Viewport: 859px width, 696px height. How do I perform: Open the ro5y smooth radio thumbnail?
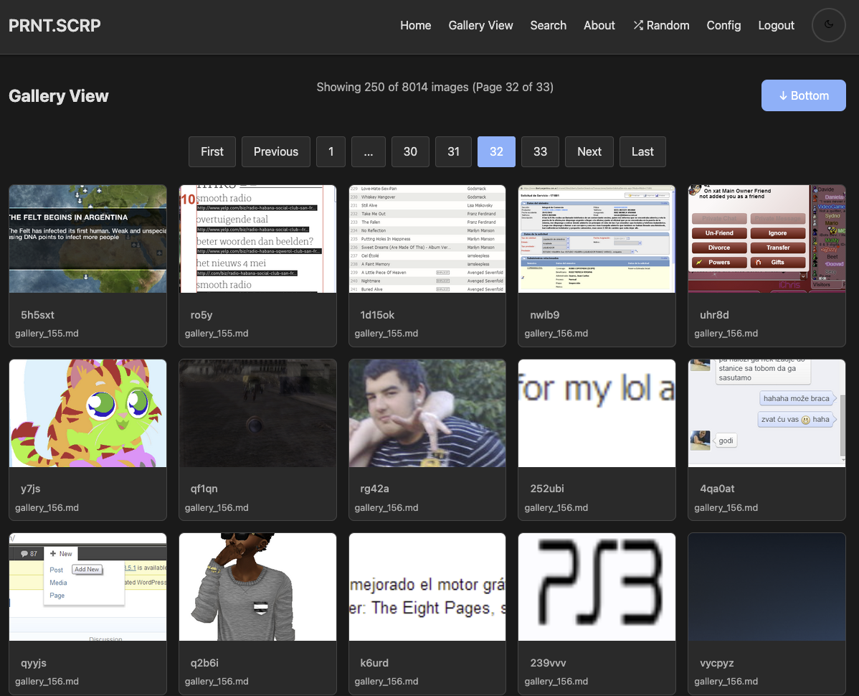pos(257,239)
